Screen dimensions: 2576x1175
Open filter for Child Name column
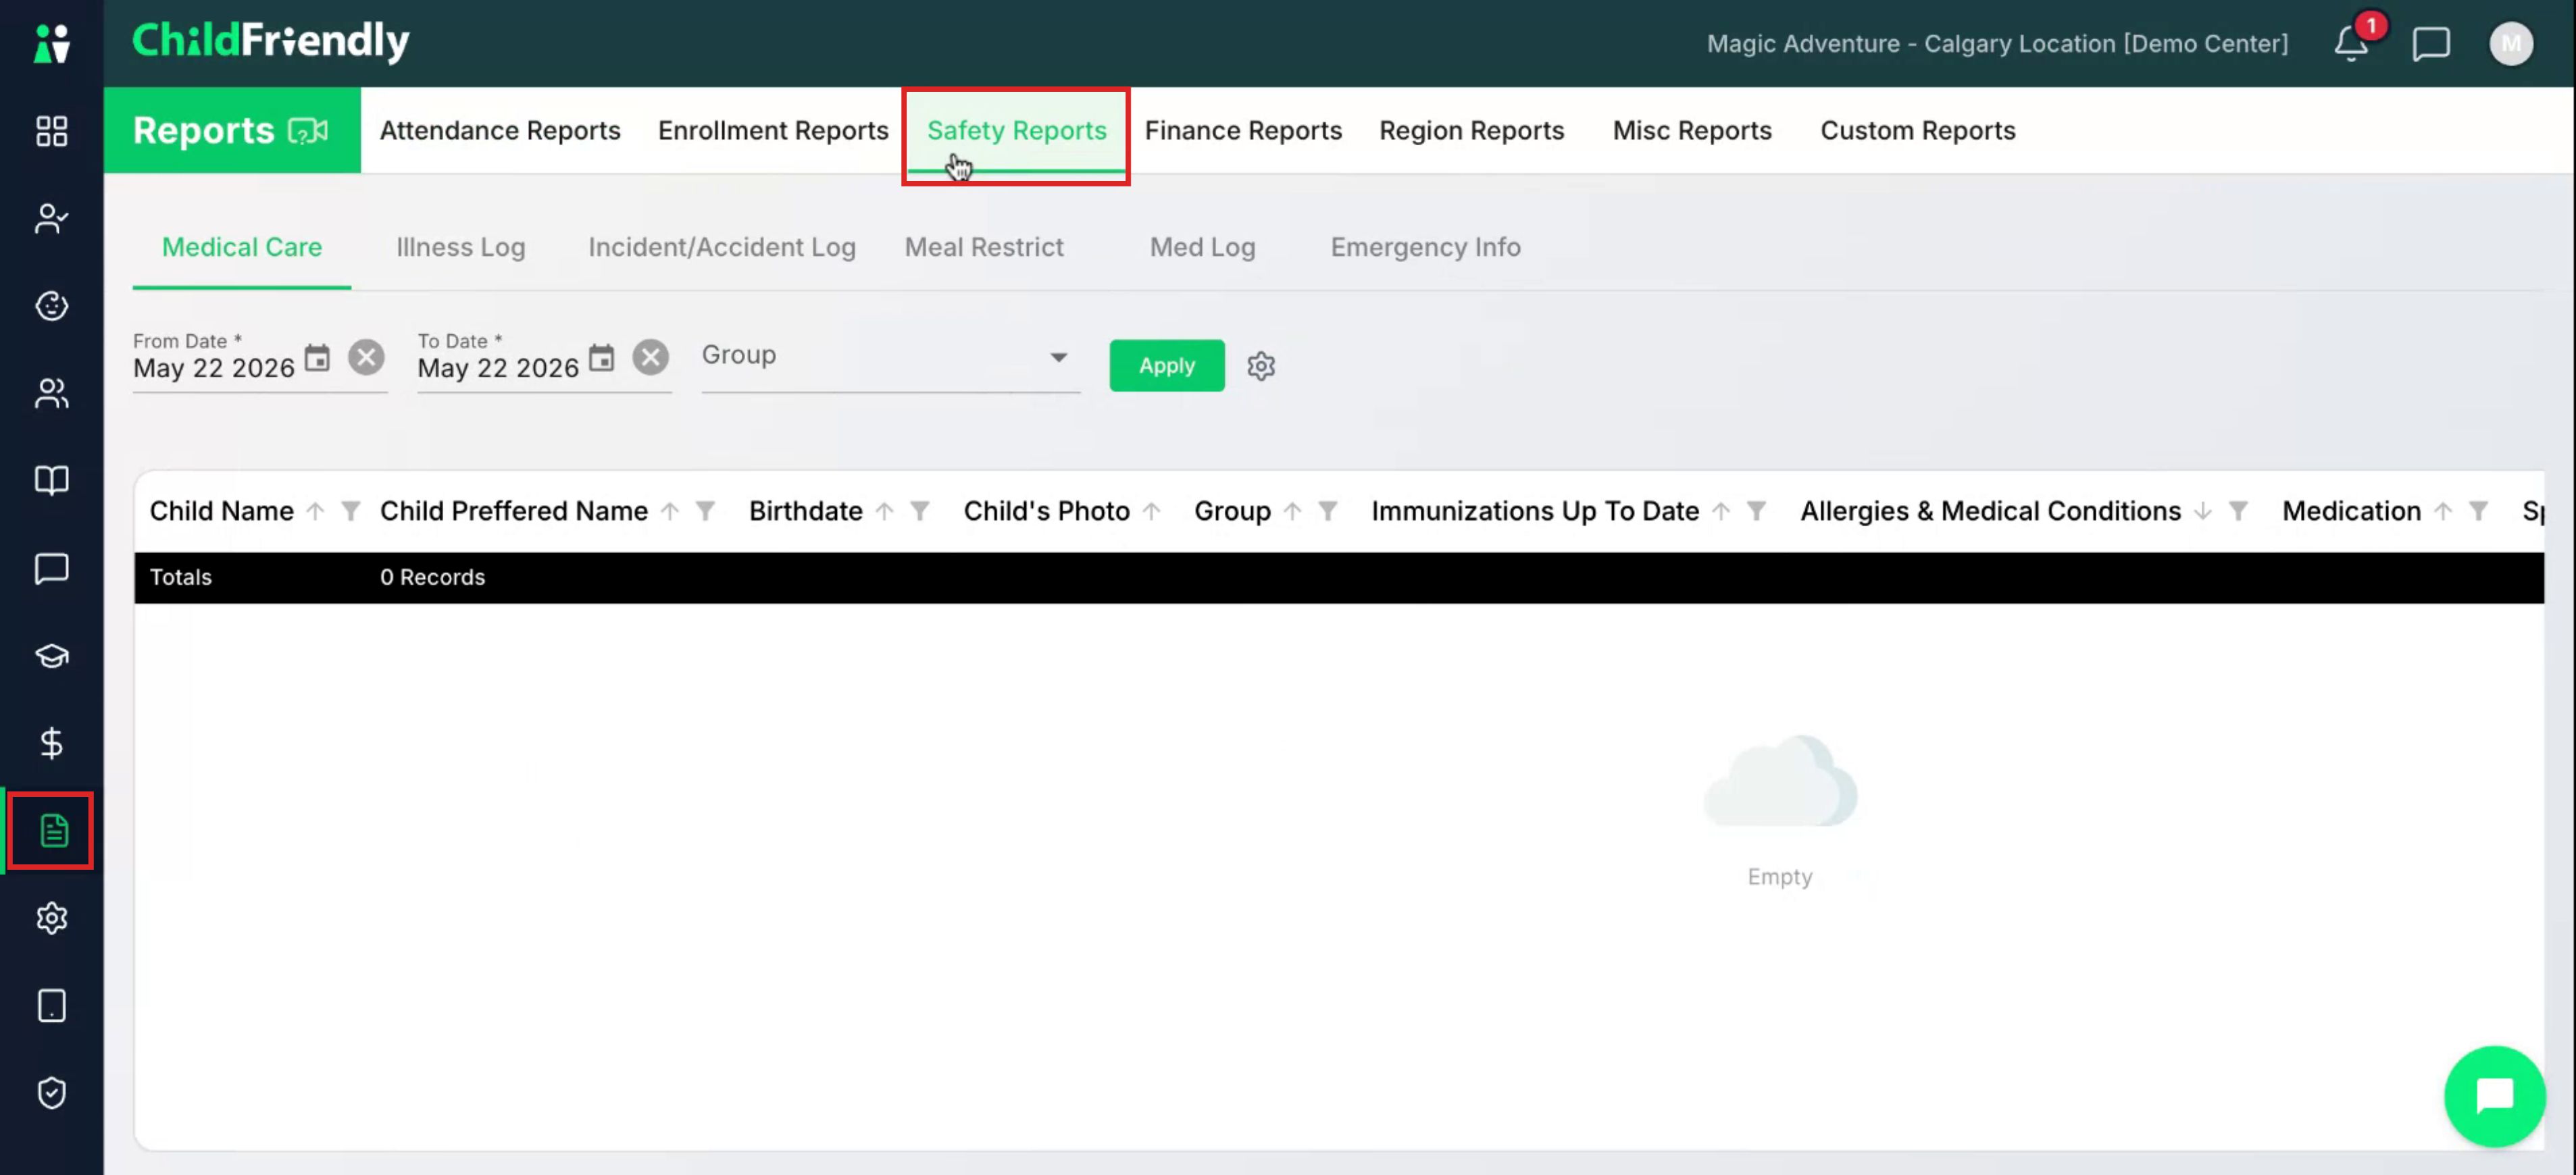pyautogui.click(x=350, y=512)
